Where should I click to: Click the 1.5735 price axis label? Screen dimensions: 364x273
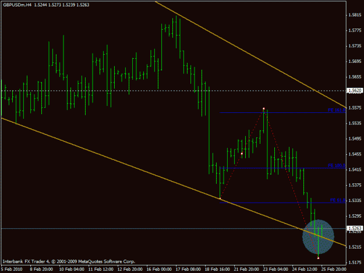click(355, 46)
